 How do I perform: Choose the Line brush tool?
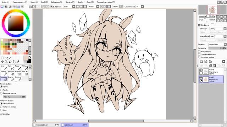pyautogui.click(x=4, y=67)
